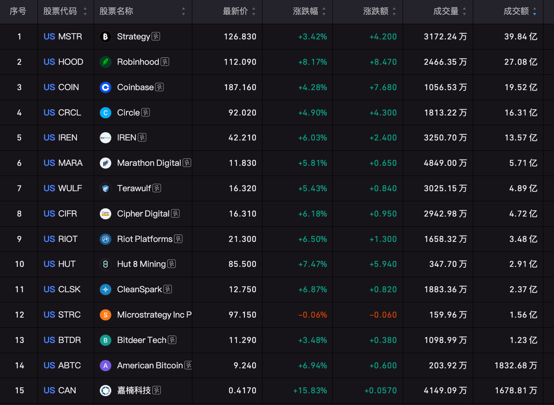Click the badge icon next to American Bitcoin

pos(188,365)
